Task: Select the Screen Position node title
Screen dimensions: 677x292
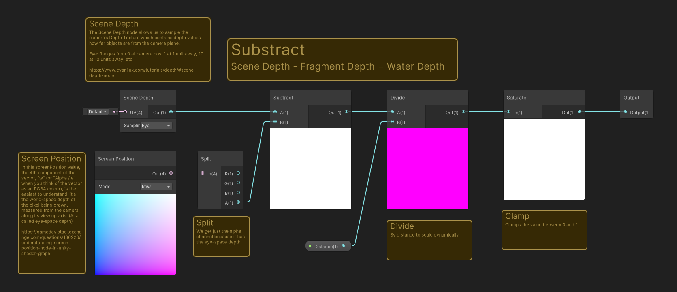Action: pyautogui.click(x=116, y=159)
